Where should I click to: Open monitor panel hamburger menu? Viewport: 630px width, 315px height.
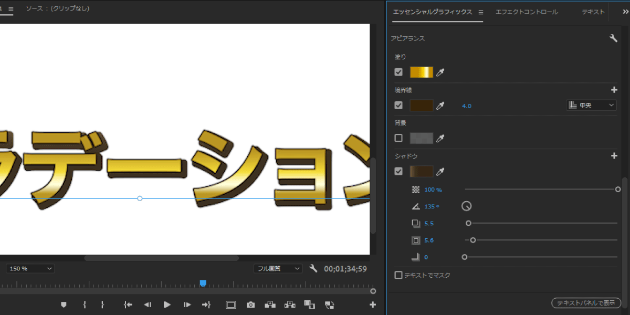click(x=11, y=8)
